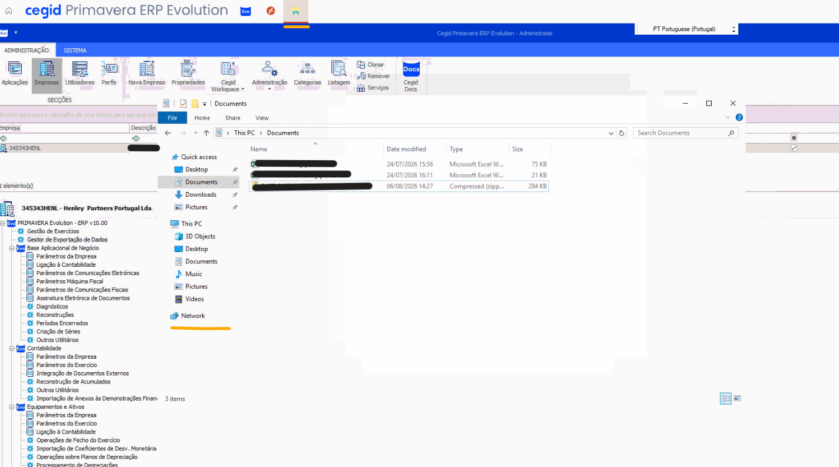
Task: Select the 21 KB Excel file
Action: 399,175
